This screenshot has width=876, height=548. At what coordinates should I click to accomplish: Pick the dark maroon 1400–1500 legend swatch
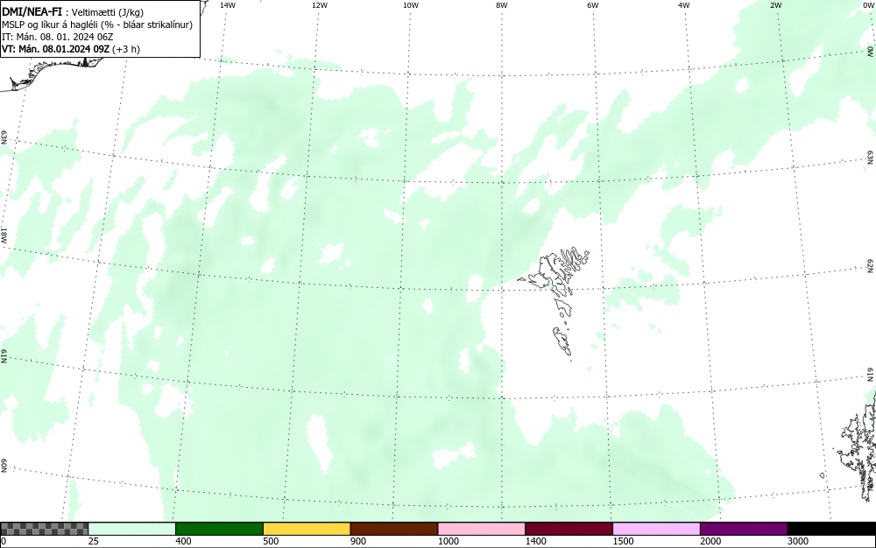[x=569, y=529]
